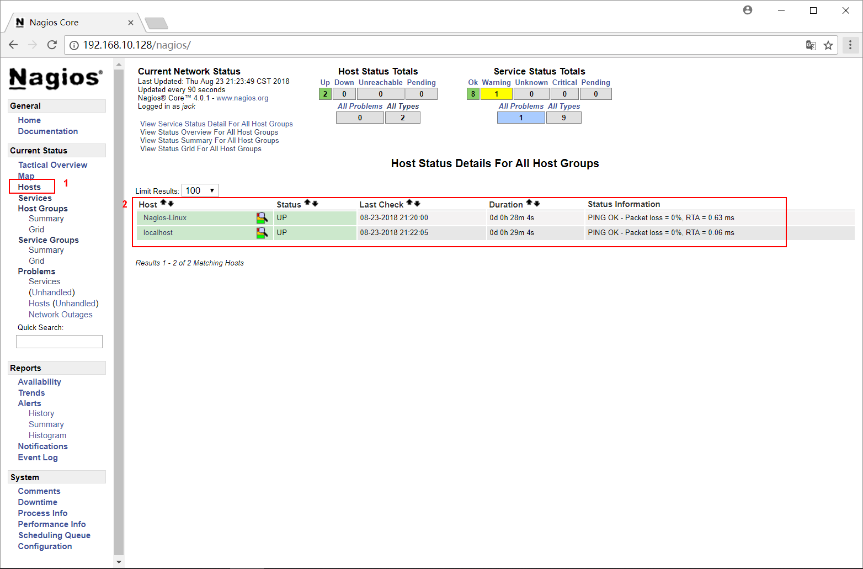The height and width of the screenshot is (569, 863).
Task: Click the browser forward arrow
Action: 33,45
